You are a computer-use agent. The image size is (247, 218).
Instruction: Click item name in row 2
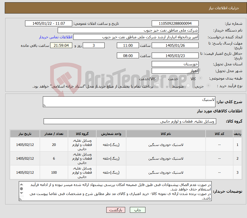(x=166, y=158)
